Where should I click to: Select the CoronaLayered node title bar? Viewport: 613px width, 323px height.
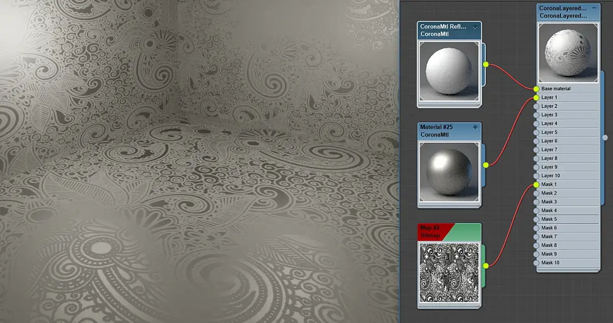pyautogui.click(x=568, y=12)
